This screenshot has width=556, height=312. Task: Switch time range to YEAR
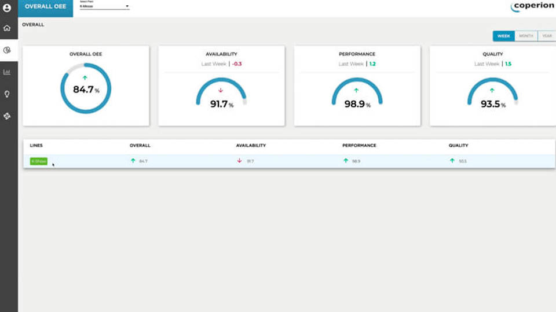(x=546, y=36)
